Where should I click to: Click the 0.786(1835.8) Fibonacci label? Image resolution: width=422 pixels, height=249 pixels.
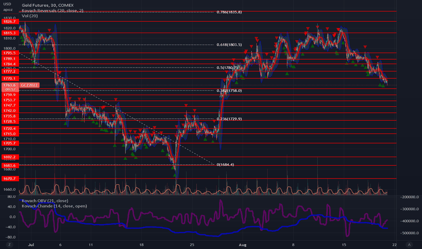pyautogui.click(x=229, y=12)
